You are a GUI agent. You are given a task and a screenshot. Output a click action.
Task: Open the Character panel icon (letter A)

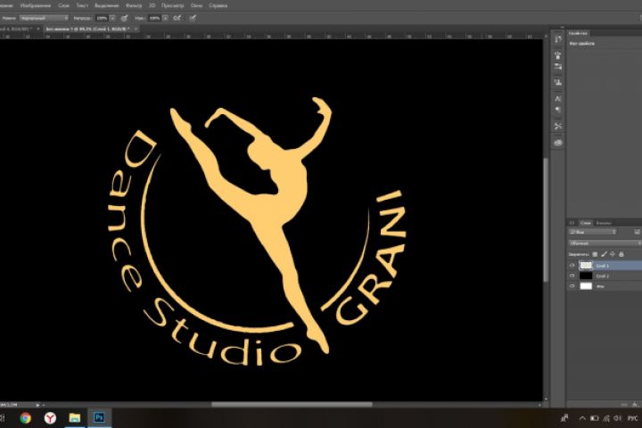[557, 99]
